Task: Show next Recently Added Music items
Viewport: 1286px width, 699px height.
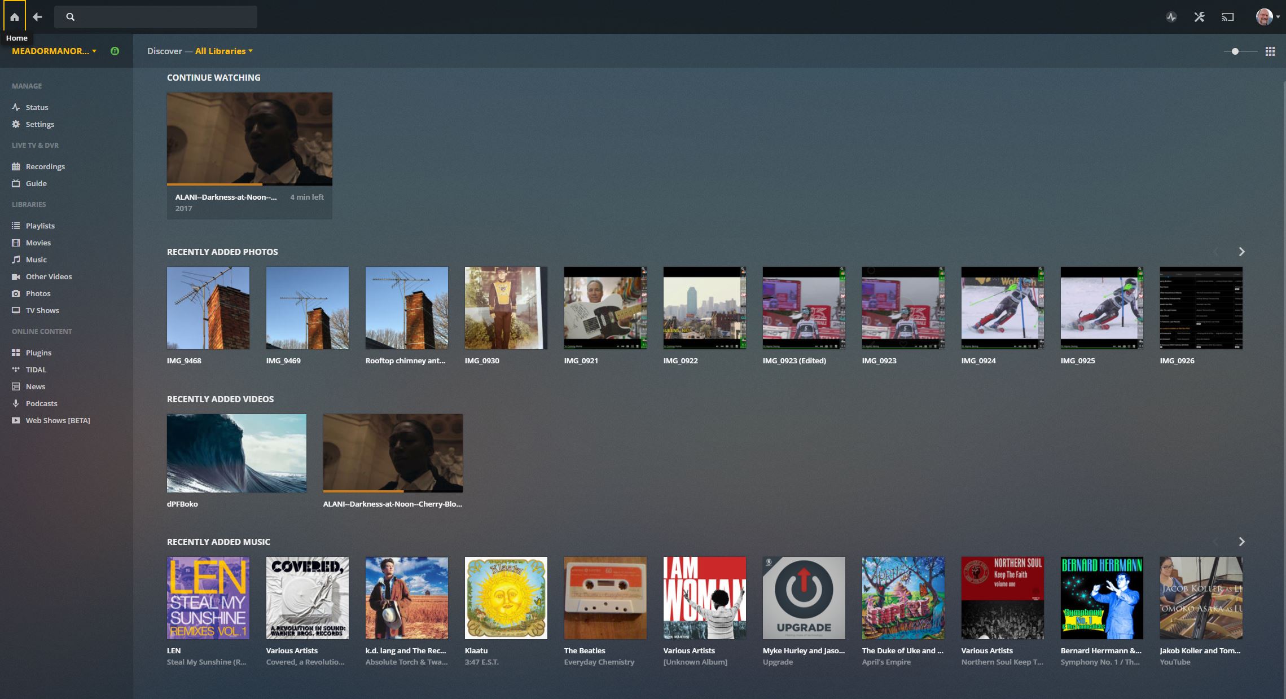Action: coord(1241,542)
